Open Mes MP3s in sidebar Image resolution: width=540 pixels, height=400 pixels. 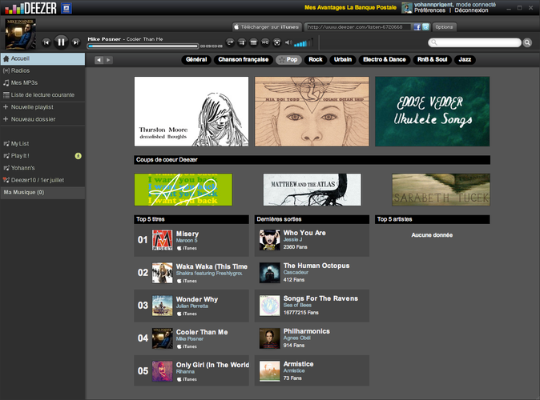(24, 82)
